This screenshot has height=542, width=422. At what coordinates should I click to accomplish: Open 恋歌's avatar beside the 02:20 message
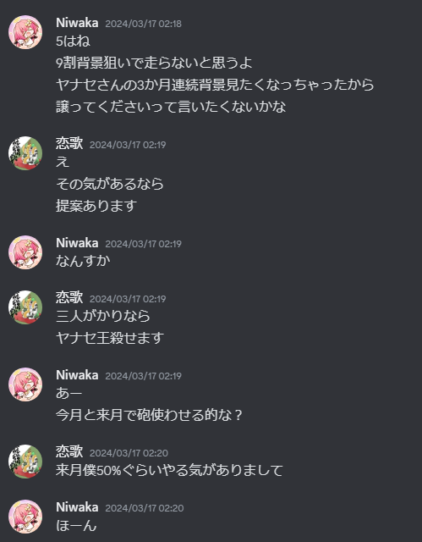coord(25,462)
